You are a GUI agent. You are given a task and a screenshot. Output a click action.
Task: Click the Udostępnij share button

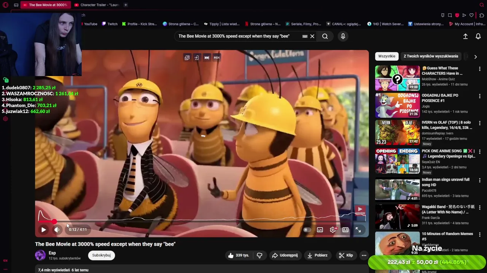pos(285,255)
